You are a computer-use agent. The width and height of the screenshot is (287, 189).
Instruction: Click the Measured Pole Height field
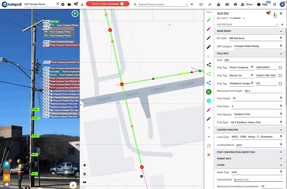(x=264, y=91)
